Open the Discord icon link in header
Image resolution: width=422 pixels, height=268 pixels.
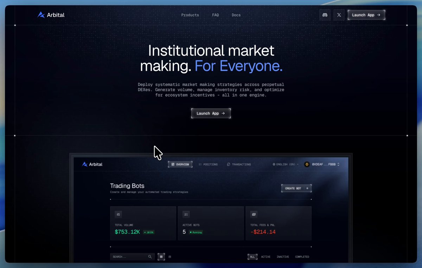325,15
